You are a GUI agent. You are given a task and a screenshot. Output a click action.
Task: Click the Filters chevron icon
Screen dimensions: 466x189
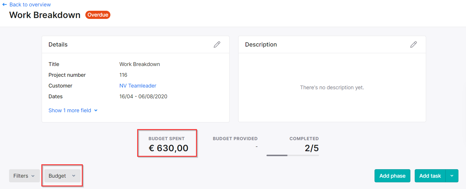pos(33,176)
